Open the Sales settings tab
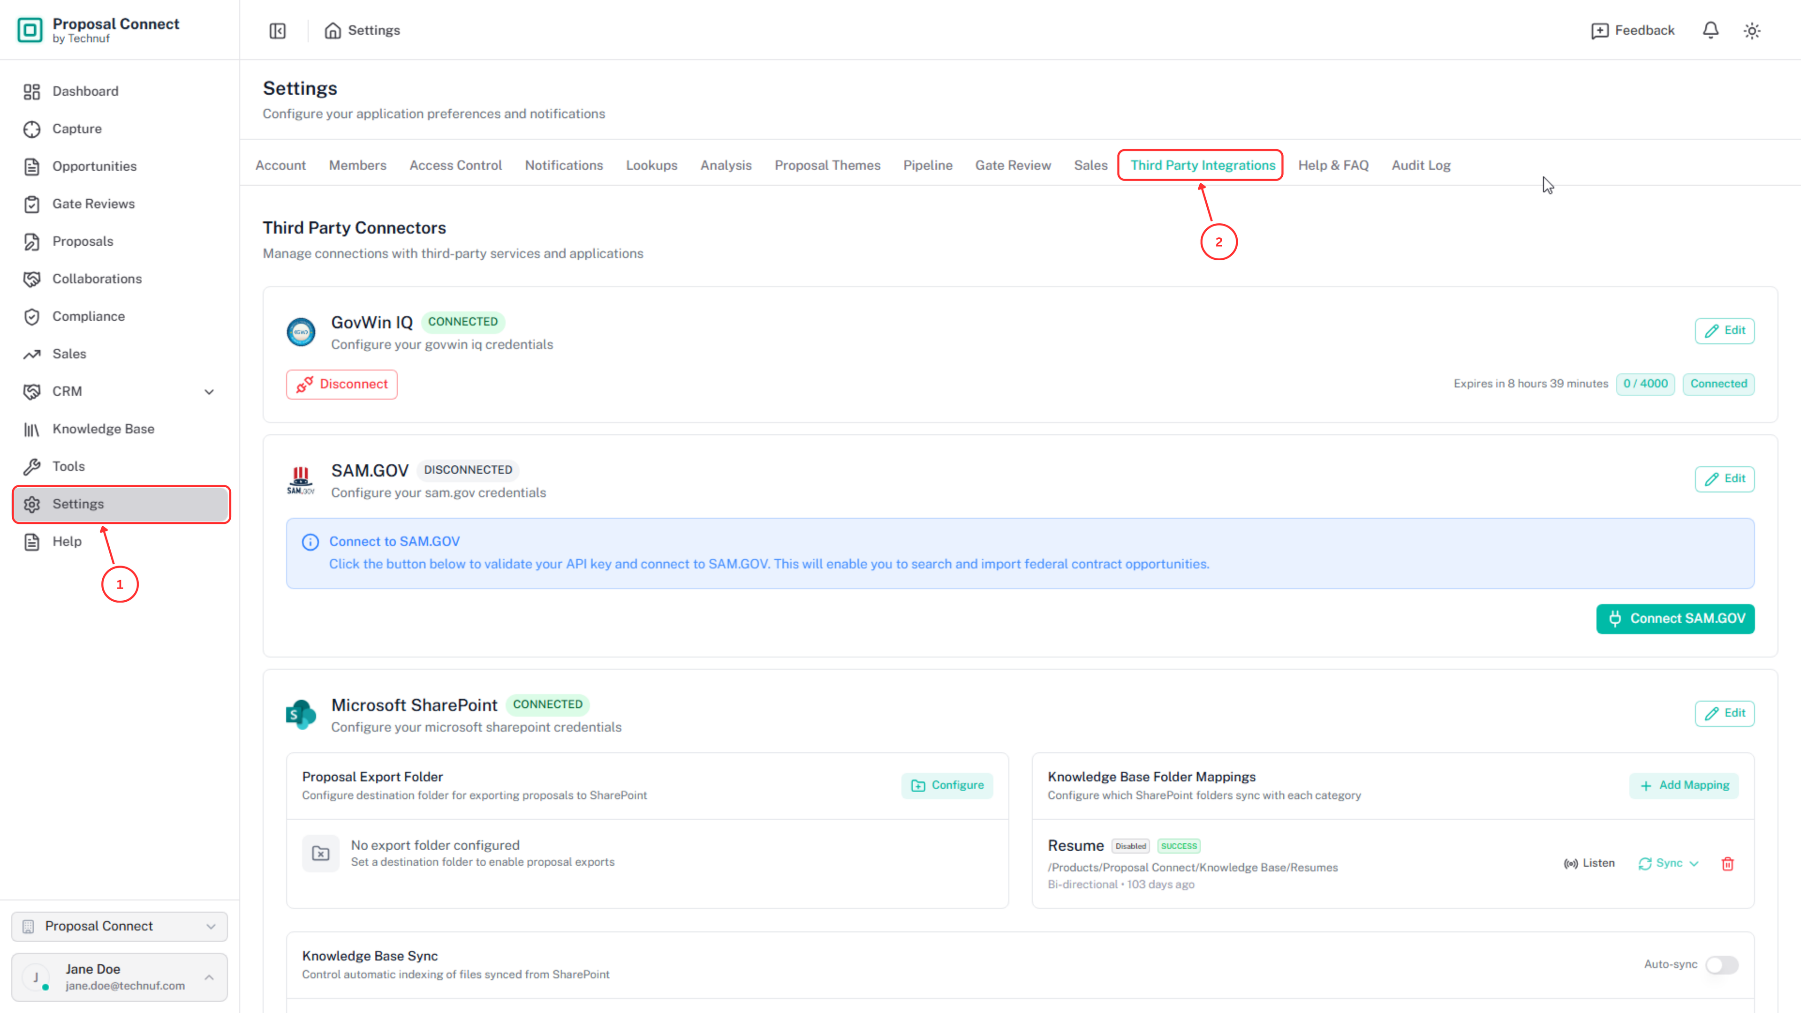The width and height of the screenshot is (1801, 1013). [x=1090, y=166]
